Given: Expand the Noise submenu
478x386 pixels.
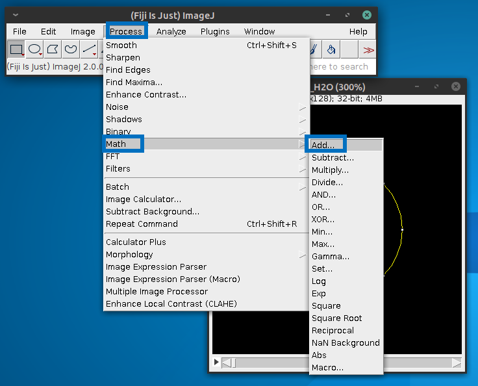Looking at the screenshot, I should [207, 107].
